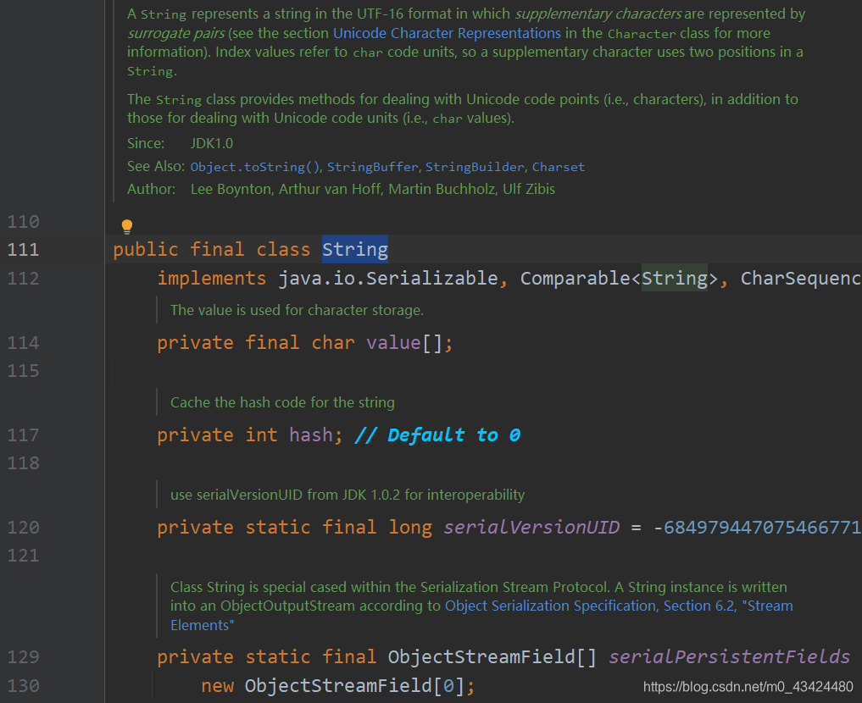This screenshot has height=703, width=862.
Task: Click the ObjectStreamField[] type on line 129
Action: pyautogui.click(x=492, y=657)
